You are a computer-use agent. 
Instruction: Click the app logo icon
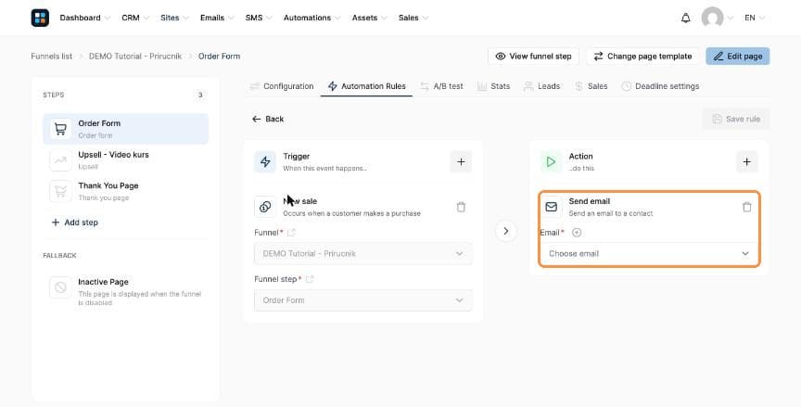click(x=40, y=18)
